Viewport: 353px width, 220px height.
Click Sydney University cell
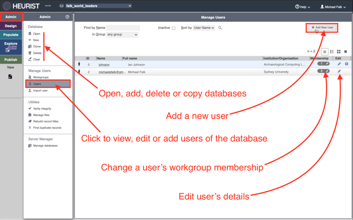point(276,72)
